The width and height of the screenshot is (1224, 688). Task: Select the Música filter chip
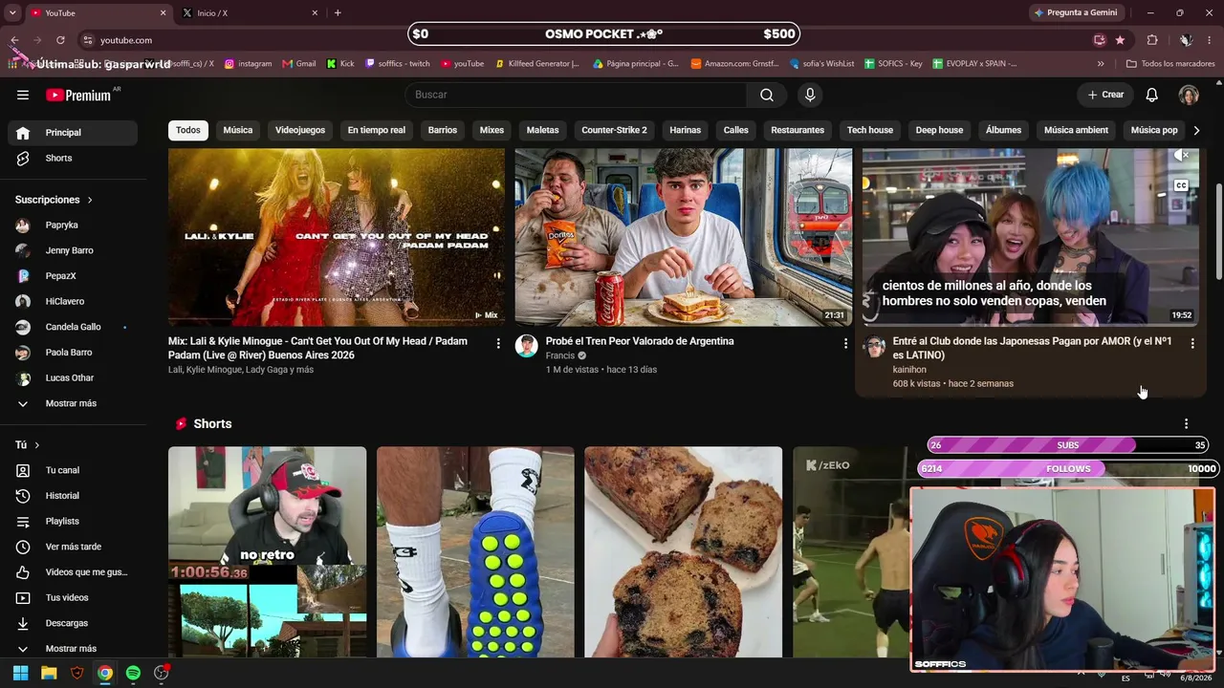238,130
